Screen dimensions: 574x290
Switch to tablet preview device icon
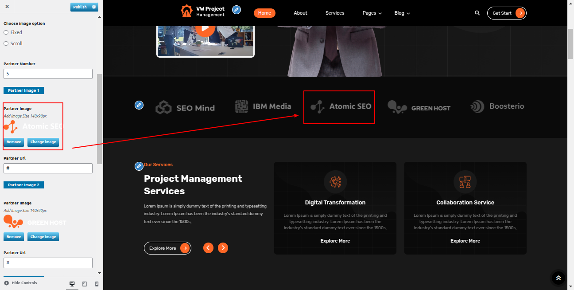[85, 284]
